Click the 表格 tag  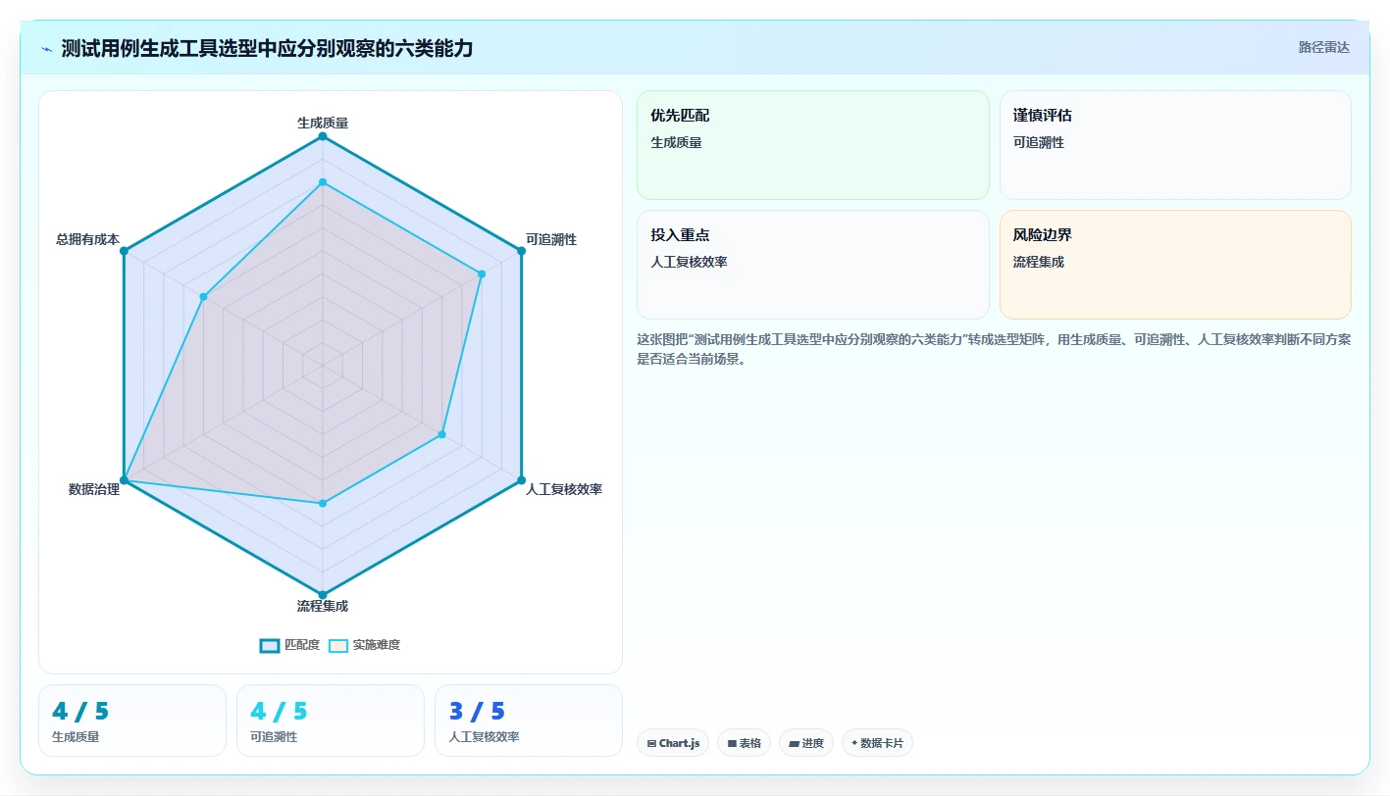click(x=745, y=743)
